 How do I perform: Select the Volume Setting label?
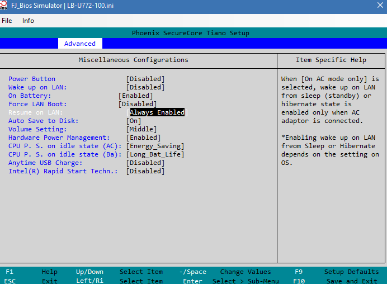point(37,129)
